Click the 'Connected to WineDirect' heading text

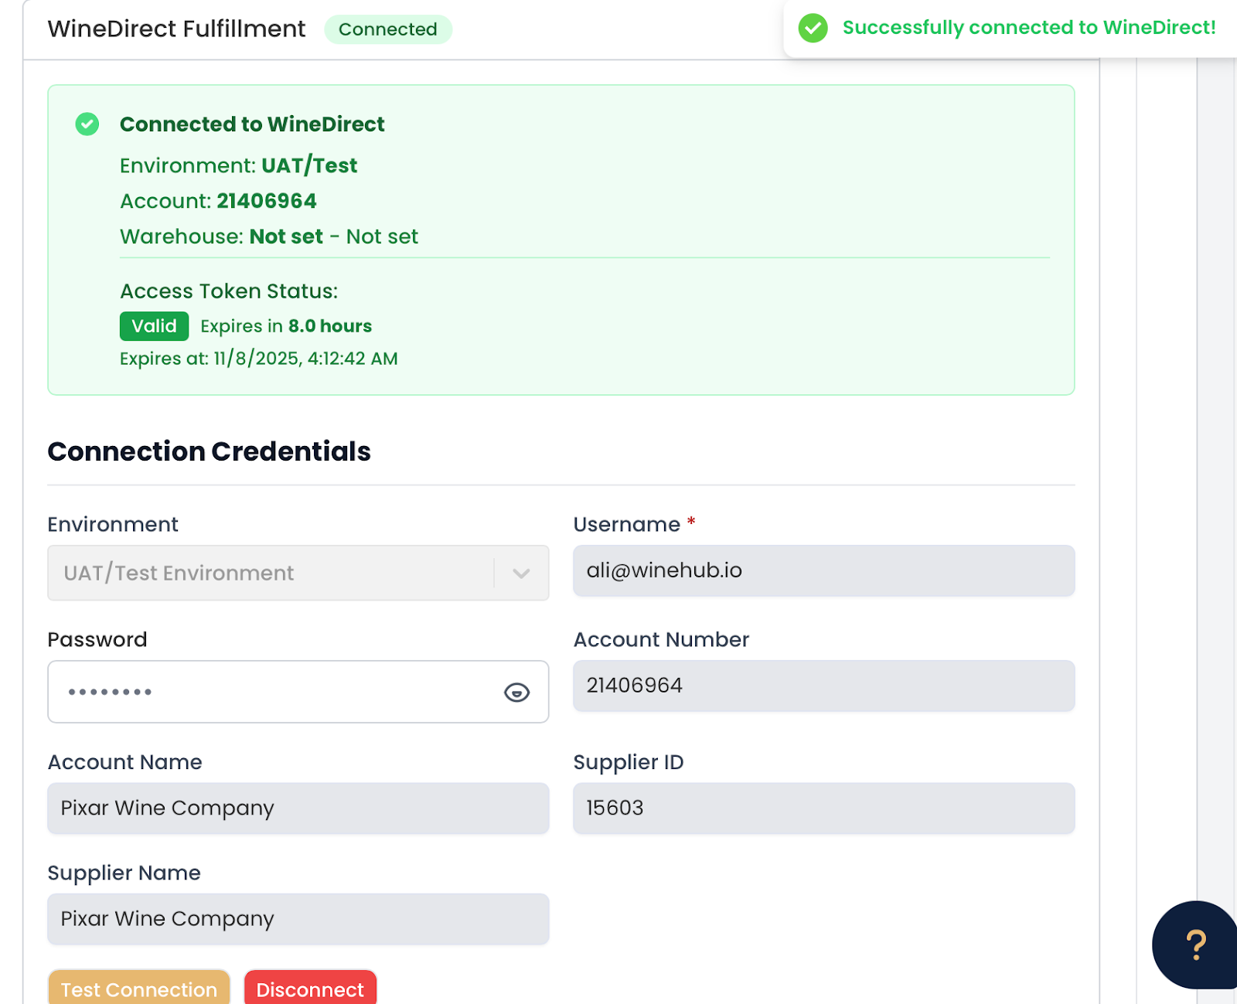pyautogui.click(x=252, y=124)
